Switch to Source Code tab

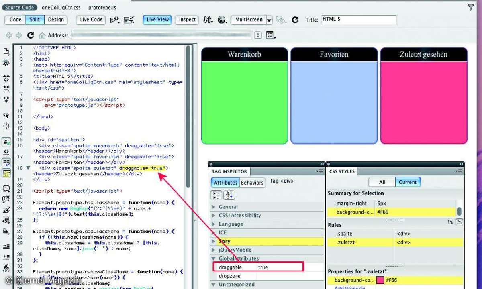[x=20, y=7]
